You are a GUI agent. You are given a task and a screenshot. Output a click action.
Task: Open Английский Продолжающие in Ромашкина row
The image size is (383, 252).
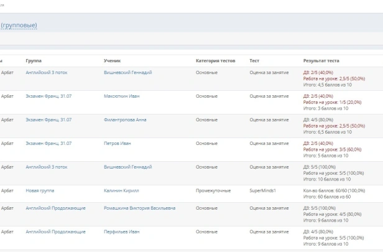[55, 208]
